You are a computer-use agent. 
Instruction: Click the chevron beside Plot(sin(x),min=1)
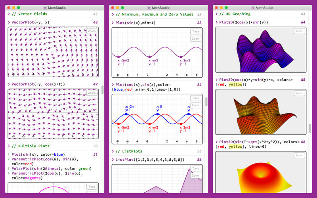click(113, 23)
